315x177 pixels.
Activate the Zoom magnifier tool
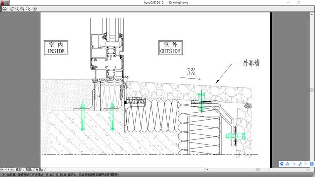17,9
